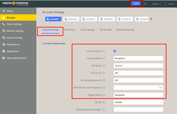Click help icon beside Display Name
Image resolution: width=177 pixels, height=114 pixels.
click(x=104, y=95)
